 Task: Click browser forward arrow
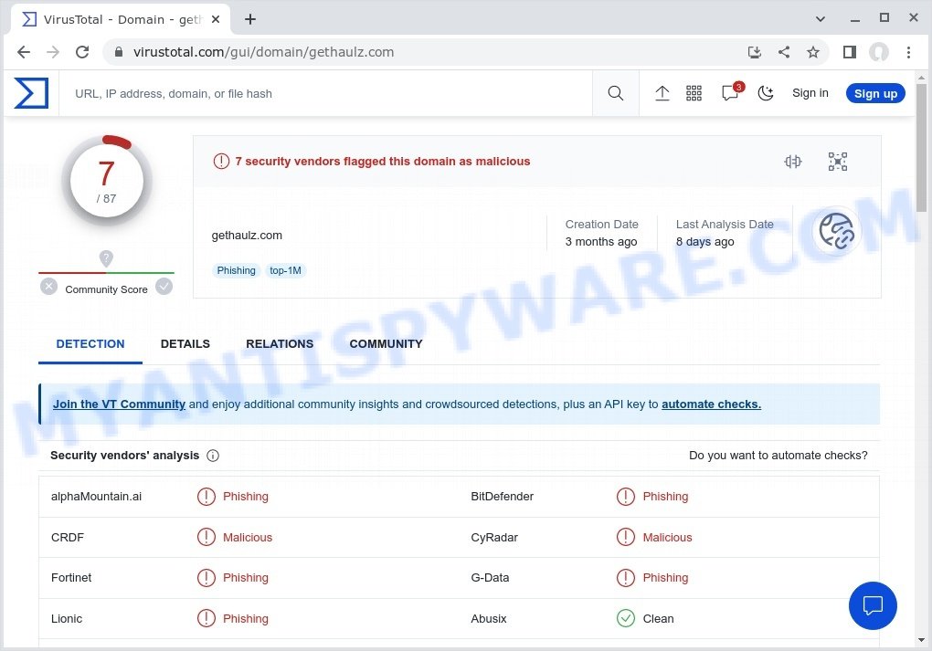53,52
